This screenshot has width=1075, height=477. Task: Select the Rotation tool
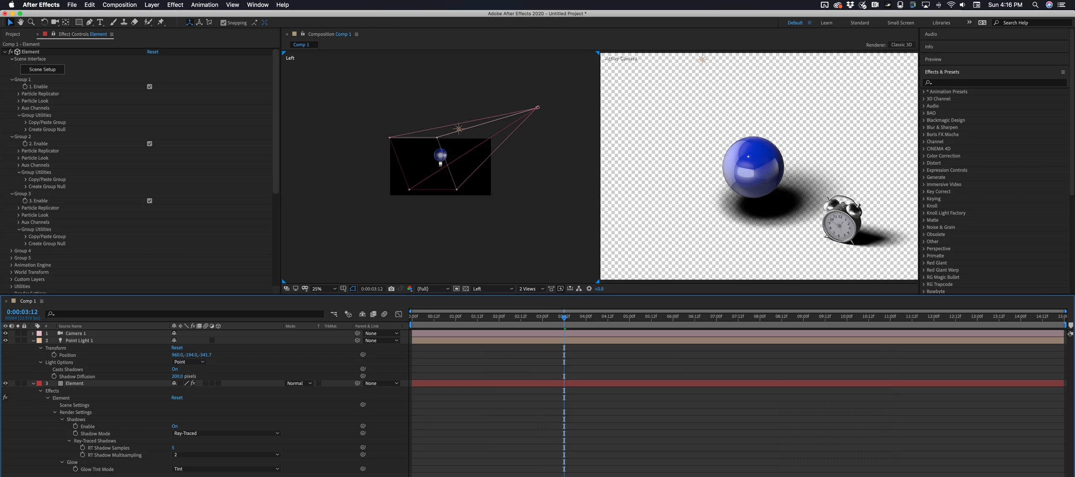click(44, 22)
